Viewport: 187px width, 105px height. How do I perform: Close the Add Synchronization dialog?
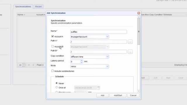138,13
